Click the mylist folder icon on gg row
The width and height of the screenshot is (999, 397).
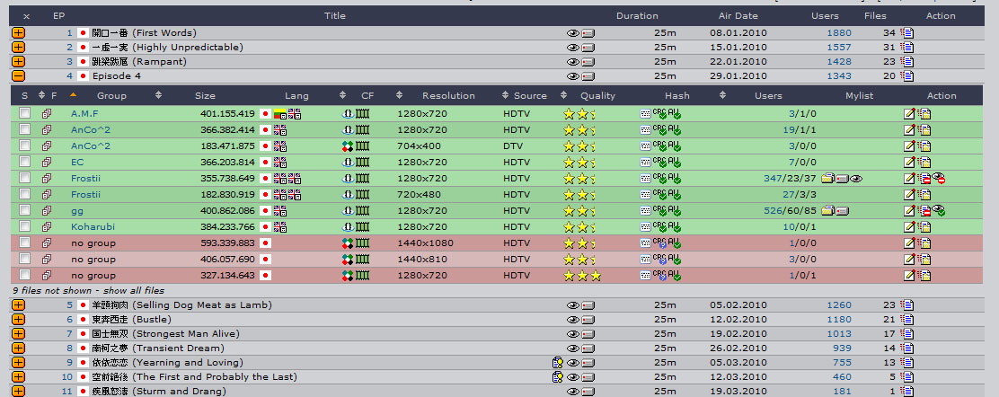827,211
